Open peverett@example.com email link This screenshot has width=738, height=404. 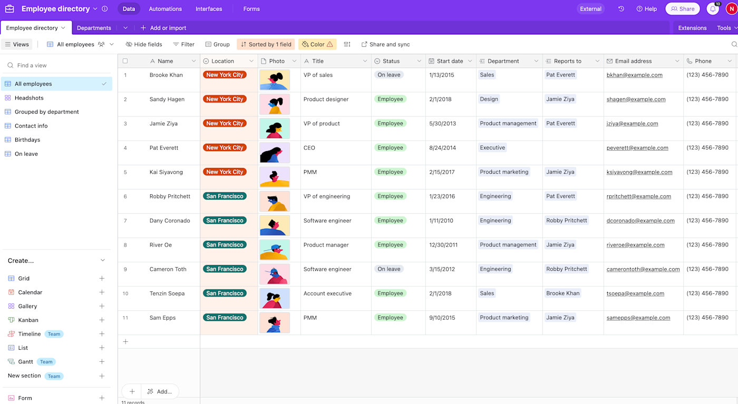[x=637, y=147]
